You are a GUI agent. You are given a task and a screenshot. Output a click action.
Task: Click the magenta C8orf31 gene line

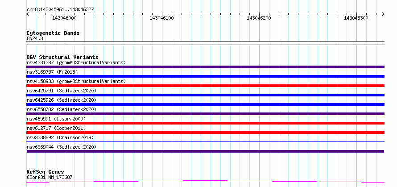[205, 182]
